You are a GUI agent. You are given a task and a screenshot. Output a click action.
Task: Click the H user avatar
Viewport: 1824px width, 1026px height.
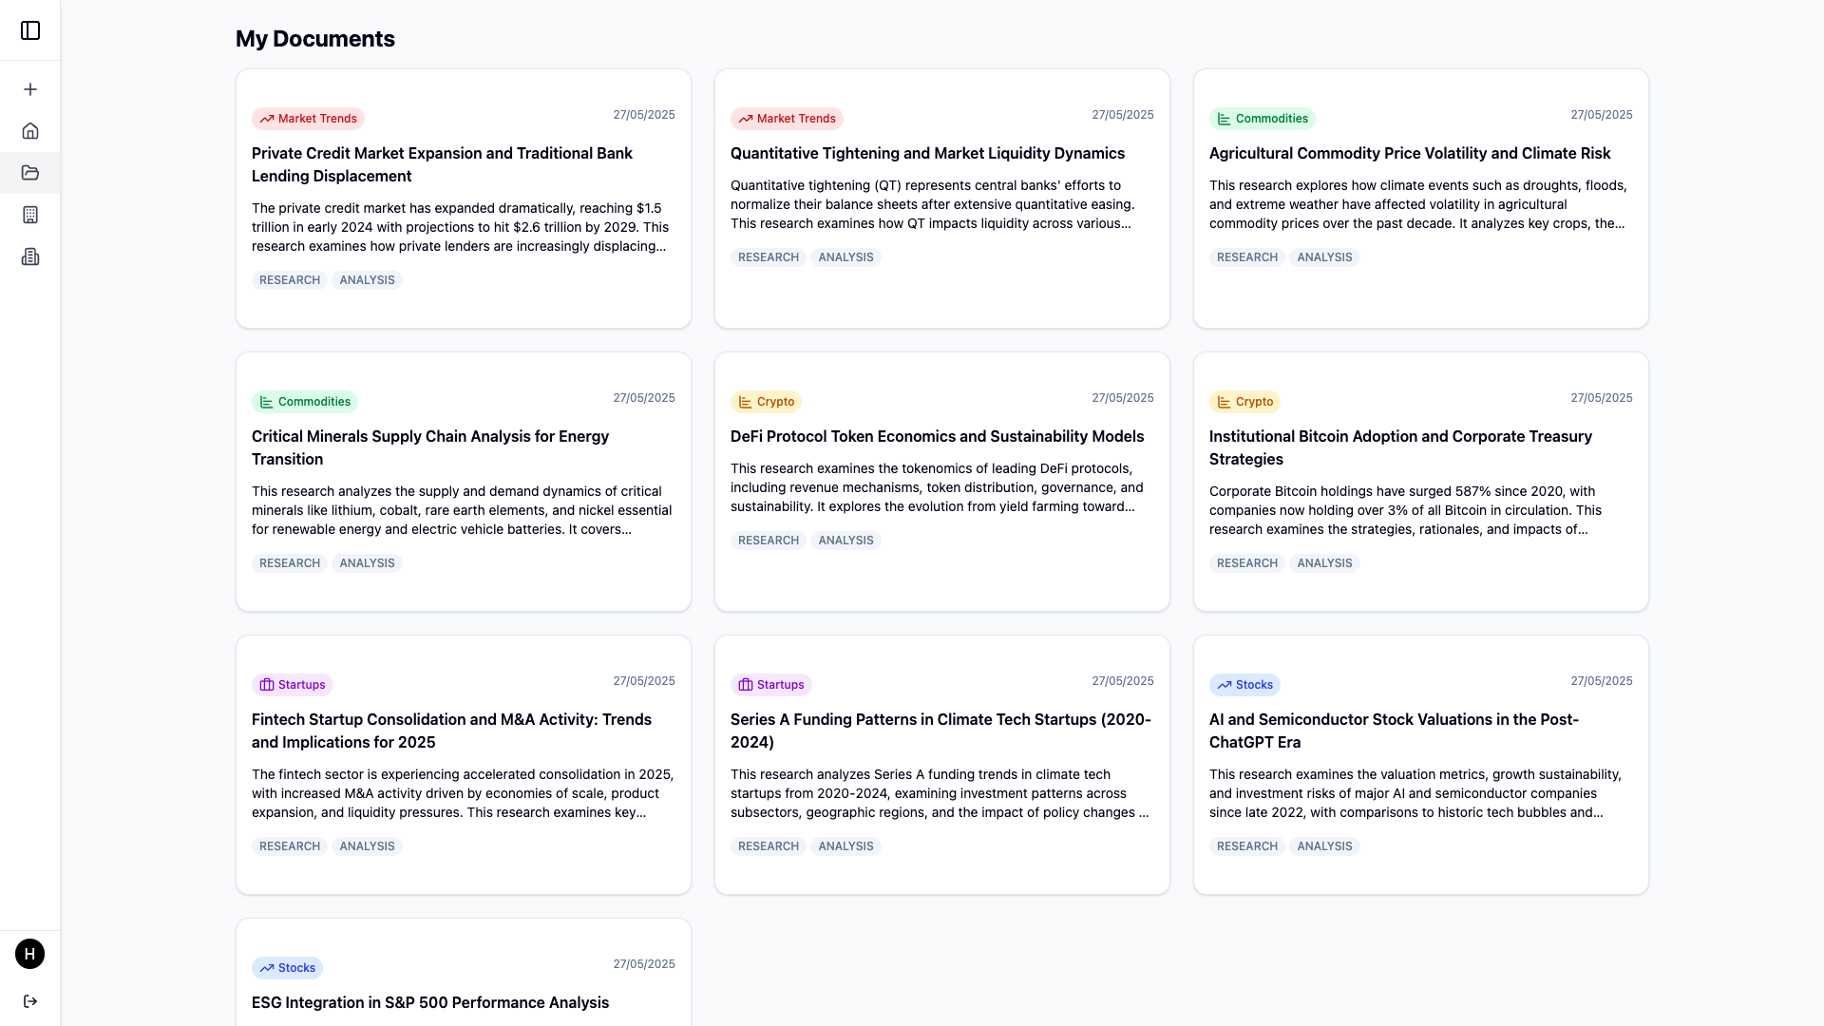coord(30,954)
